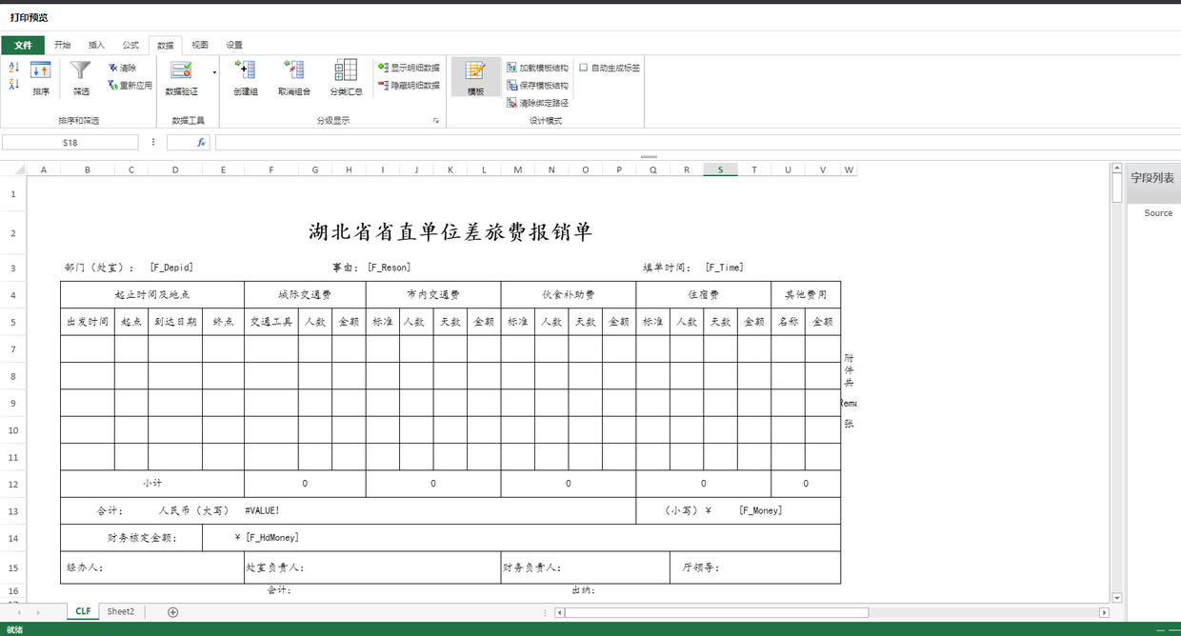This screenshot has width=1181, height=636.
Task: Click the name box showing S18
Action: [x=70, y=143]
